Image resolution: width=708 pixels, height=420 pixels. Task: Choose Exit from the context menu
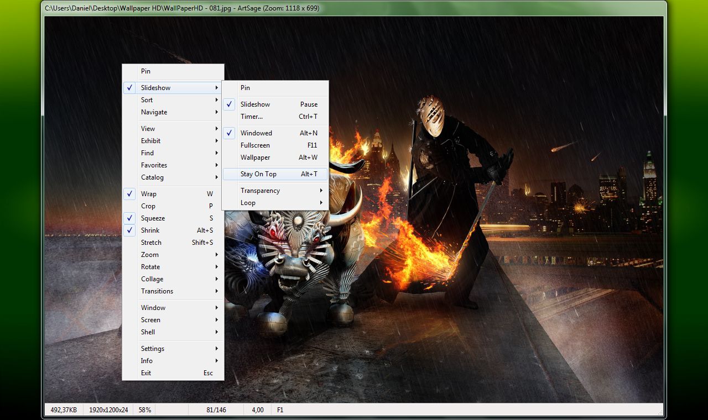173,373
